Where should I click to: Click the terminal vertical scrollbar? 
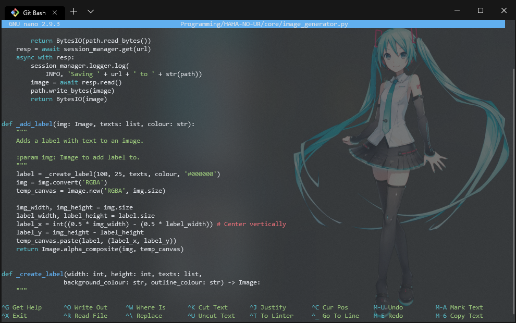pyautogui.click(x=514, y=191)
